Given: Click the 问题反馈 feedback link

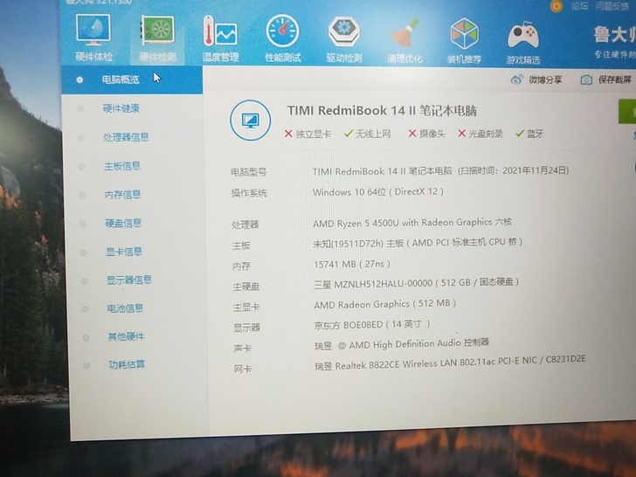Looking at the screenshot, I should tap(612, 6).
